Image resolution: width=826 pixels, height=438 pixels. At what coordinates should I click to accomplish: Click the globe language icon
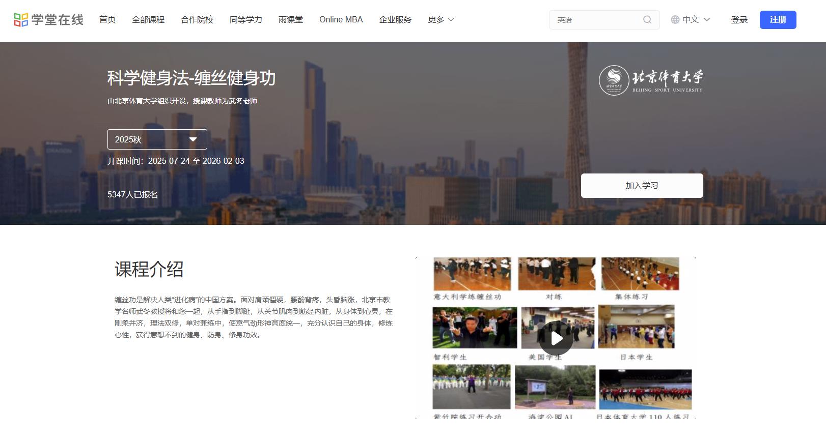click(x=675, y=20)
